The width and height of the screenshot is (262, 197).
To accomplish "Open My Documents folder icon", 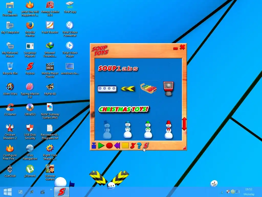I will point(10,8).
